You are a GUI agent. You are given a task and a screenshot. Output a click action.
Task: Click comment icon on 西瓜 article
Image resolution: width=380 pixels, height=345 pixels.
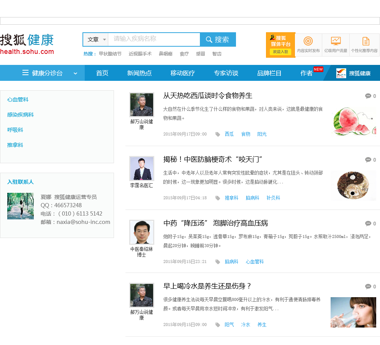tap(368, 96)
